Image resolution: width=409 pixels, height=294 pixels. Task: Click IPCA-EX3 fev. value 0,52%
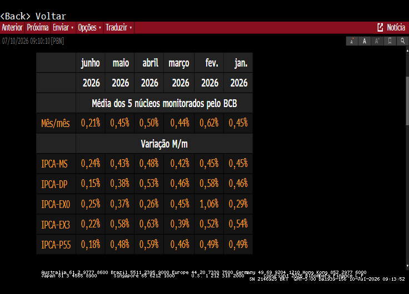(209, 224)
